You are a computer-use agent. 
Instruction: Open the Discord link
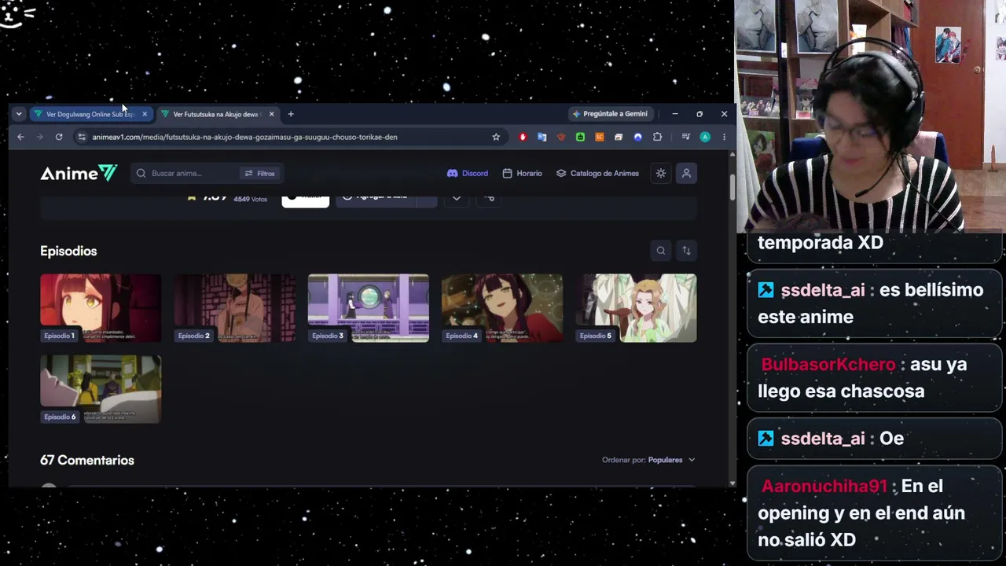(x=468, y=173)
